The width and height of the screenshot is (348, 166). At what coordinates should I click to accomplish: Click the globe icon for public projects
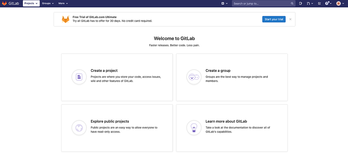(x=79, y=128)
